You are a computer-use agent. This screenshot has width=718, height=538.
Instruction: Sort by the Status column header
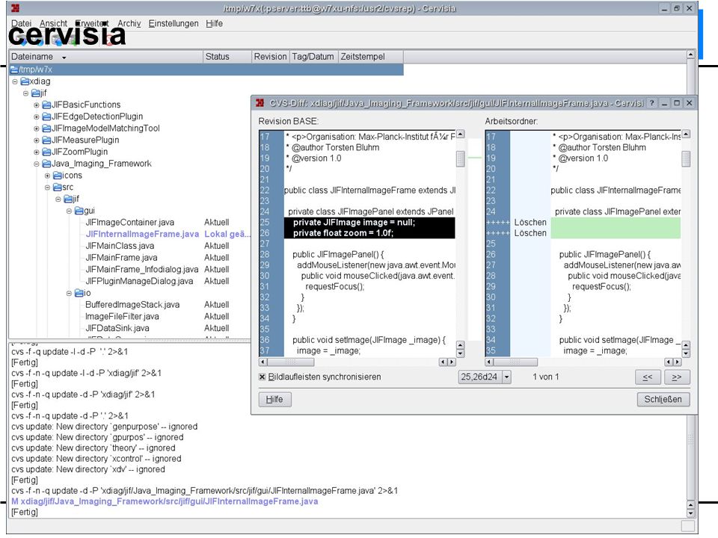tap(227, 57)
